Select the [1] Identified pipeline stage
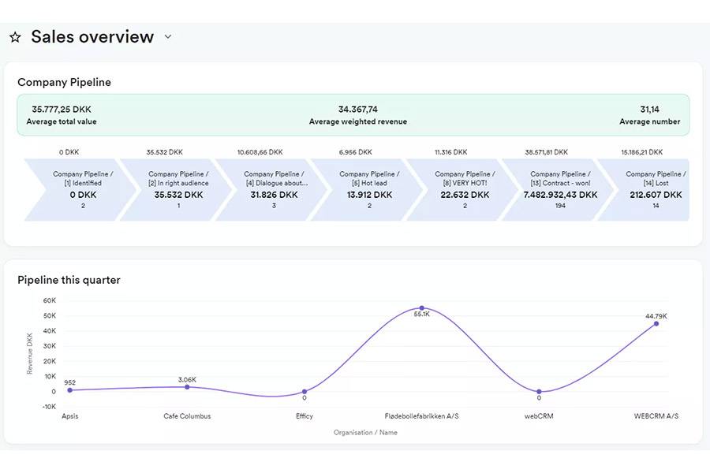 (x=80, y=190)
